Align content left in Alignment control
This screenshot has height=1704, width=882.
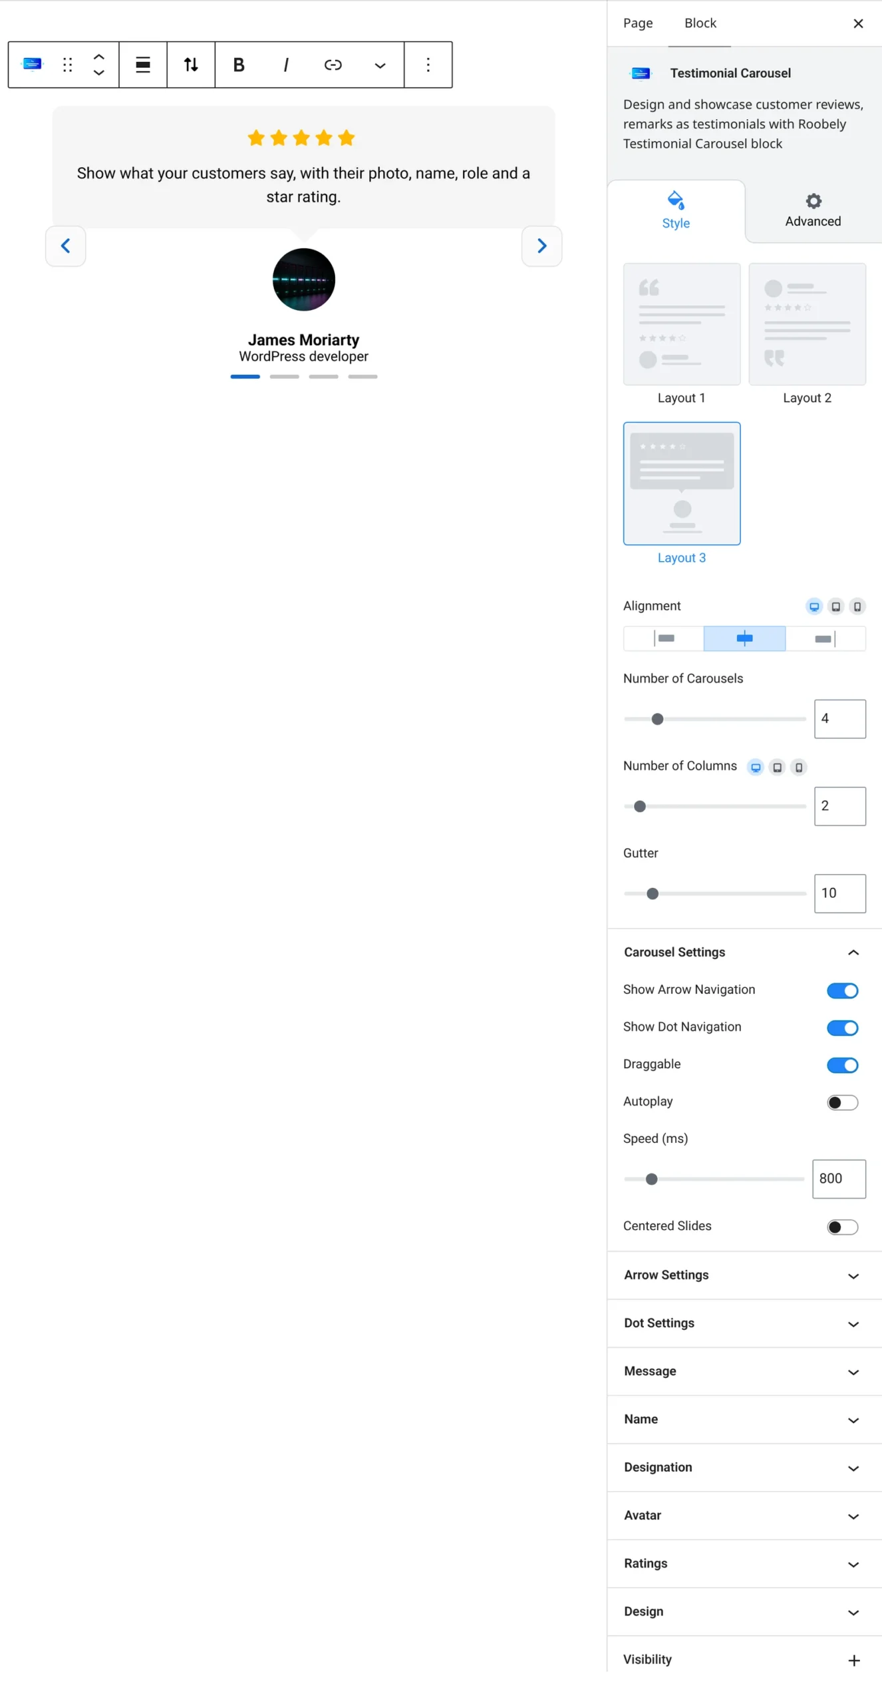coord(664,638)
